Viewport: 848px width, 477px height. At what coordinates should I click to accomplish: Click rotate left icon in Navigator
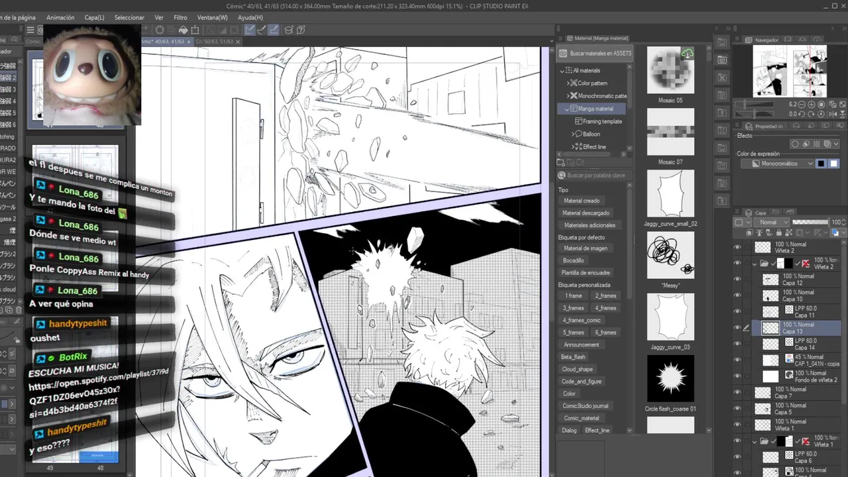(x=802, y=114)
